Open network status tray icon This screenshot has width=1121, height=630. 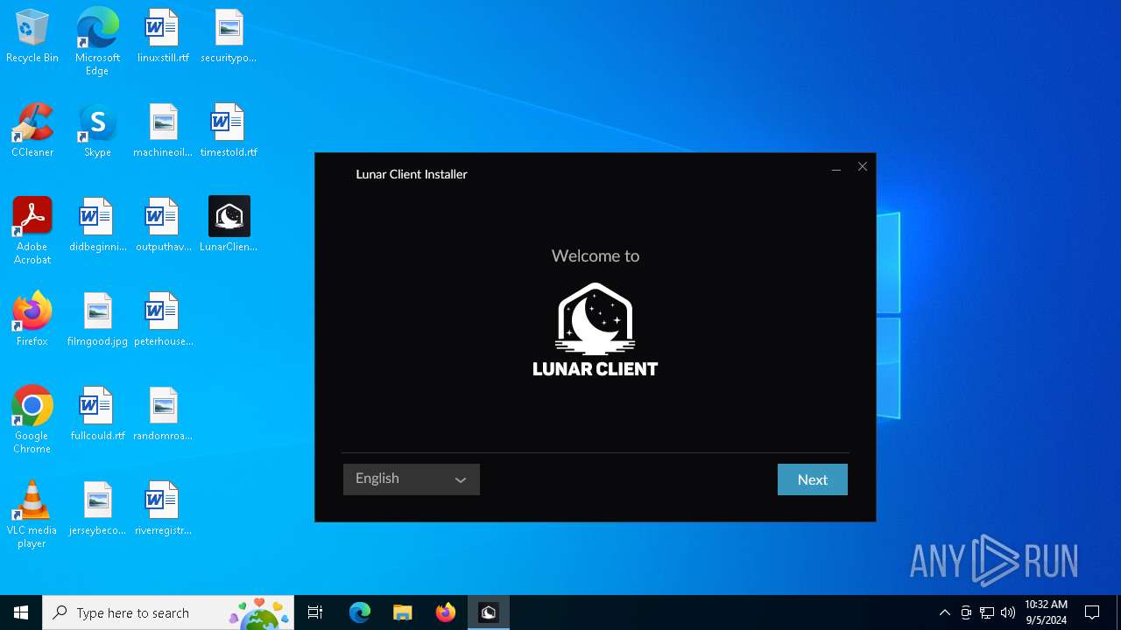[x=987, y=612]
